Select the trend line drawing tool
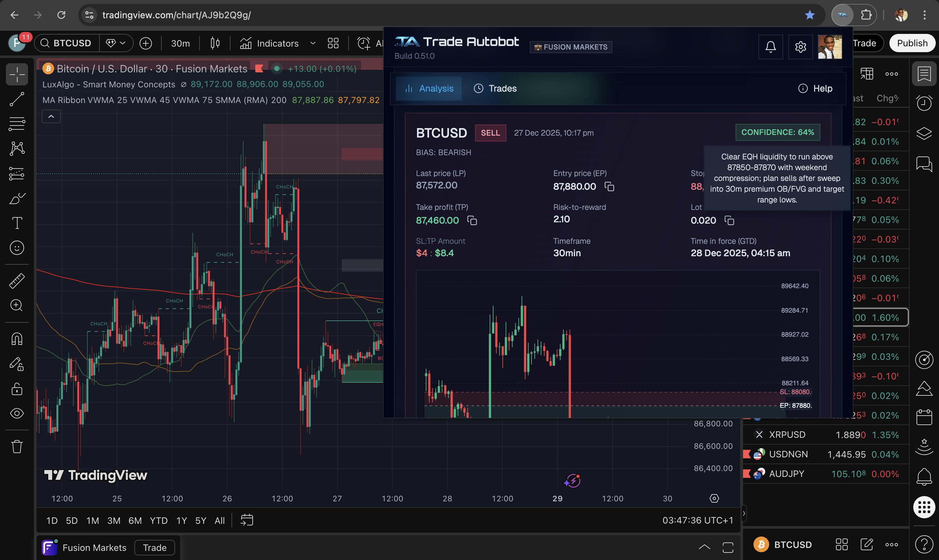This screenshot has height=560, width=939. 17,99
